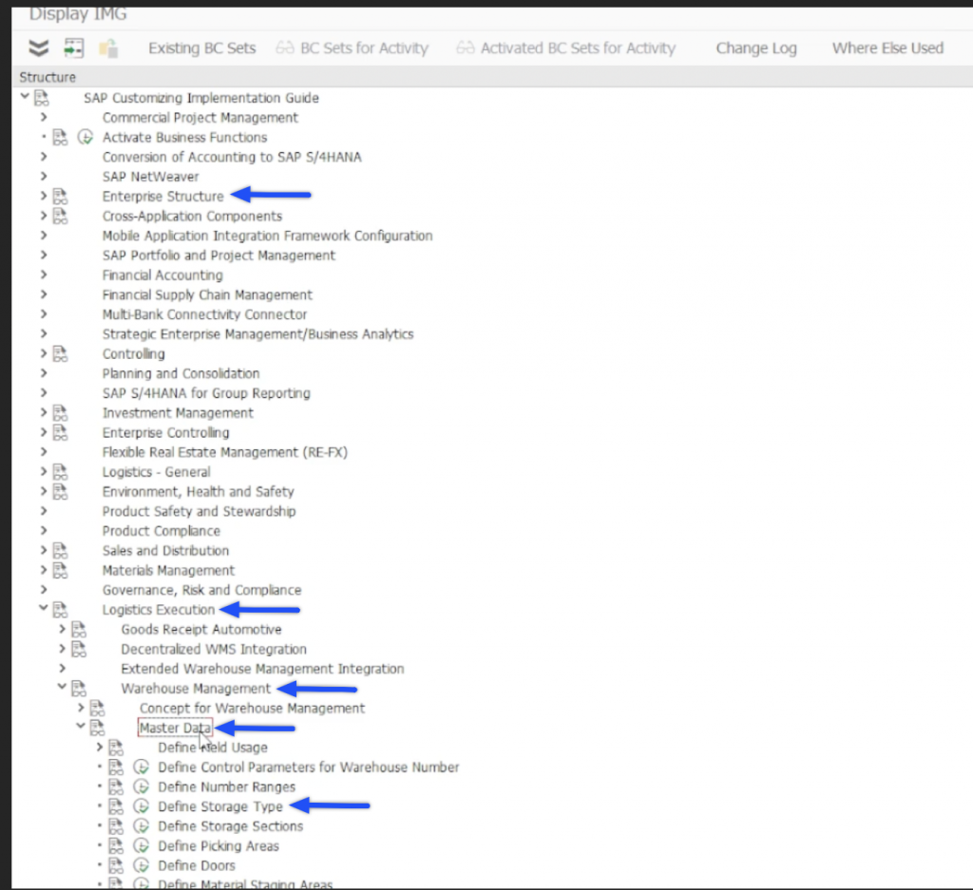Select the Controlling tree item
This screenshot has width=973, height=890.
tap(133, 354)
